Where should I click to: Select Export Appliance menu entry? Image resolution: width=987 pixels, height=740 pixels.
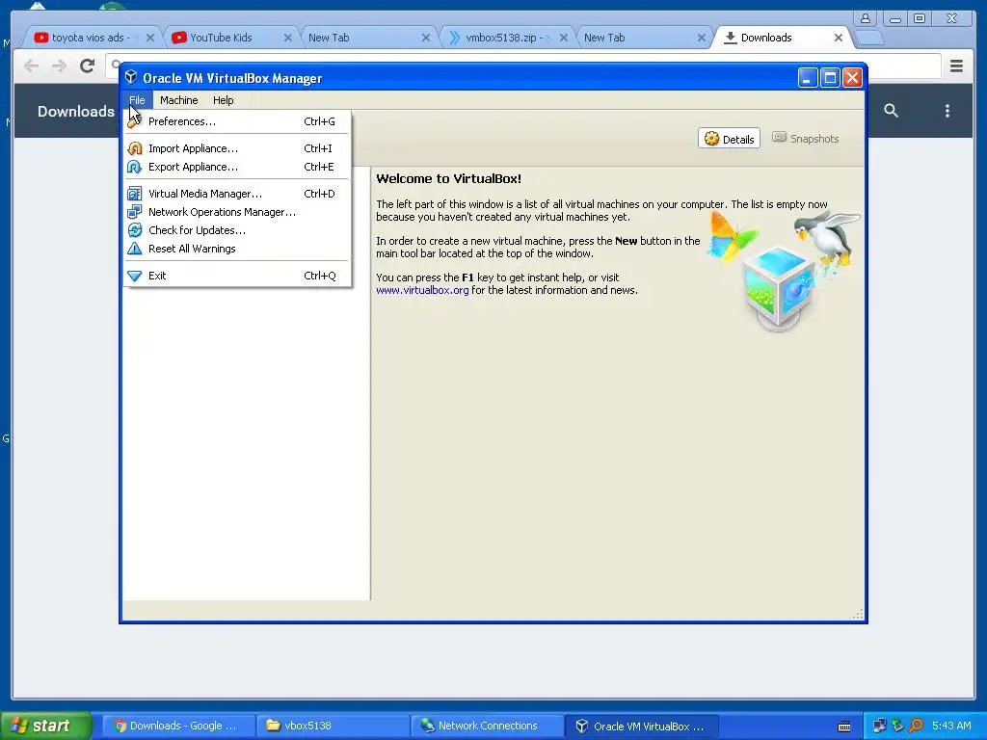pyautogui.click(x=237, y=167)
